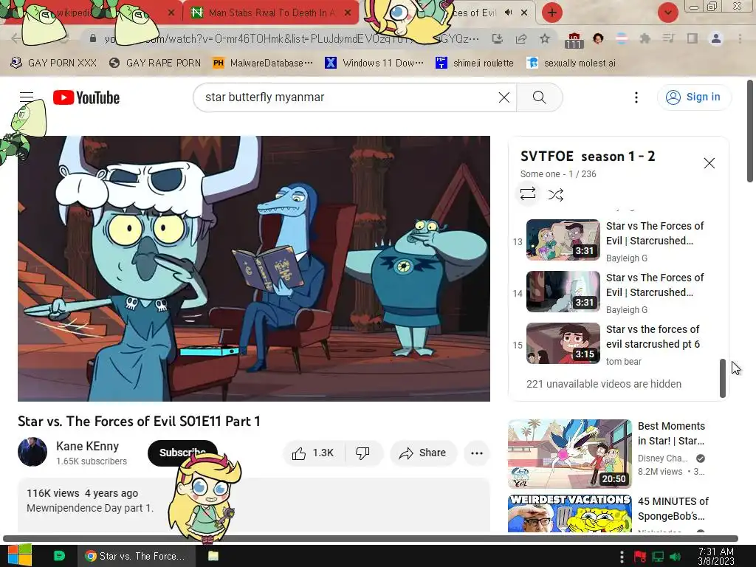Viewport: 756px width, 567px height.
Task: Open 'Best Moments in Star!' recommended video thumbnail
Action: (x=569, y=454)
